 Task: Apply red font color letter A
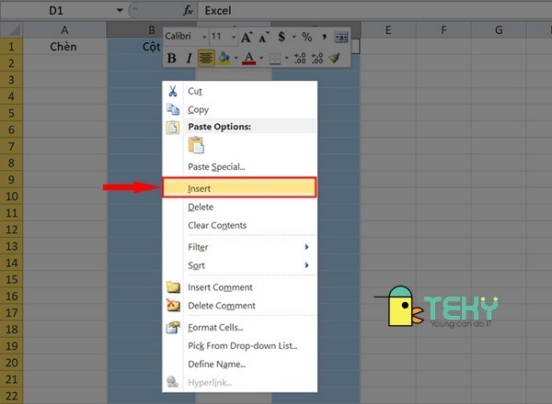pyautogui.click(x=249, y=58)
